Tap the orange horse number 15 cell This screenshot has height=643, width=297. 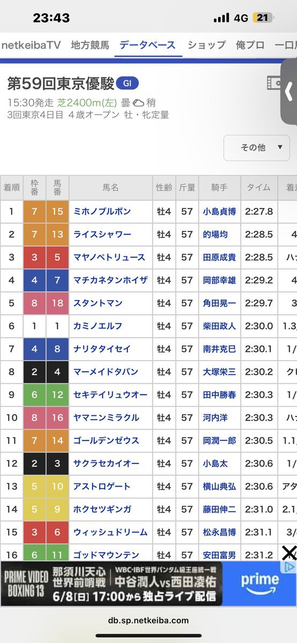tap(57, 212)
